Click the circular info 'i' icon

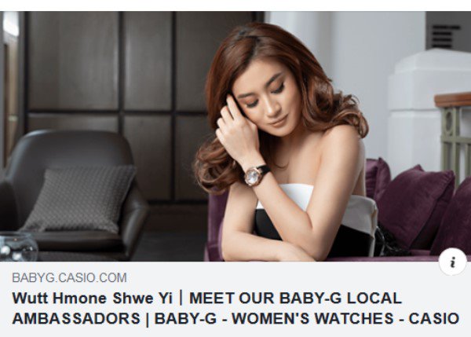453,262
